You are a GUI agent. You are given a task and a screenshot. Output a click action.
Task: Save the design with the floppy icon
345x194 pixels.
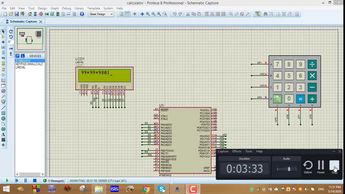16,14
